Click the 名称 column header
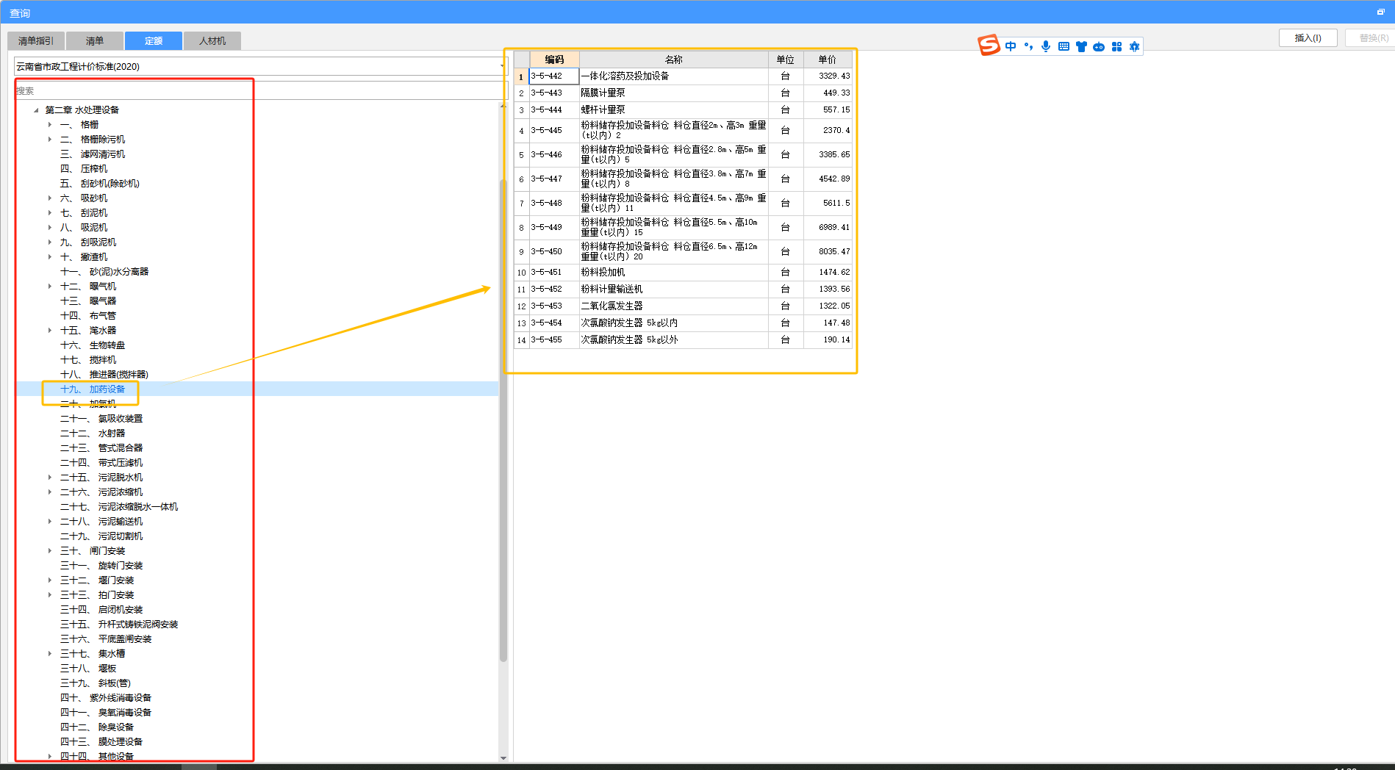Viewport: 1395px width, 770px height. coord(674,60)
